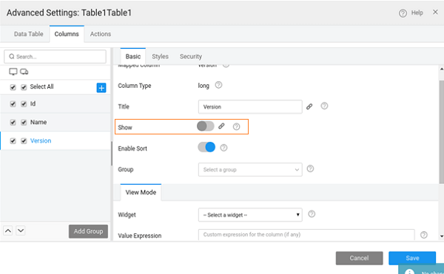Click the Add Group button
The height and width of the screenshot is (274, 444).
tap(88, 231)
